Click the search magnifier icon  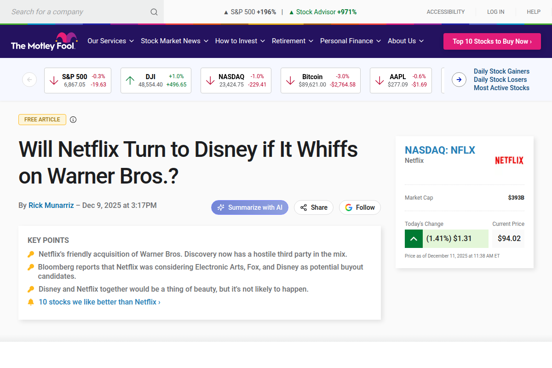(154, 12)
